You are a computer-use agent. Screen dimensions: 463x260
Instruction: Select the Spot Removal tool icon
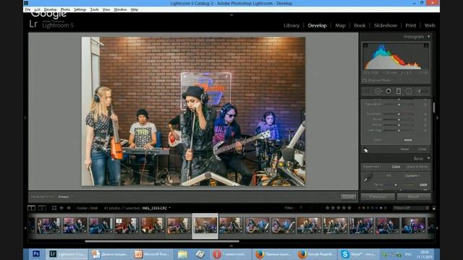[378, 92]
